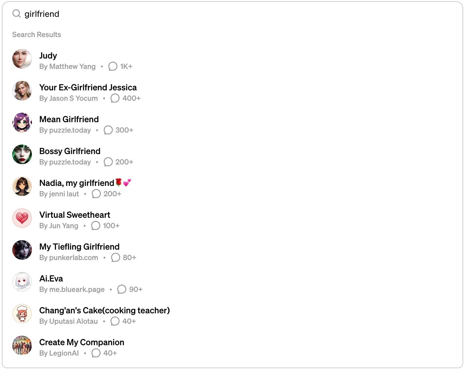Open Judy's profile avatar
The width and height of the screenshot is (465, 370).
tap(22, 59)
